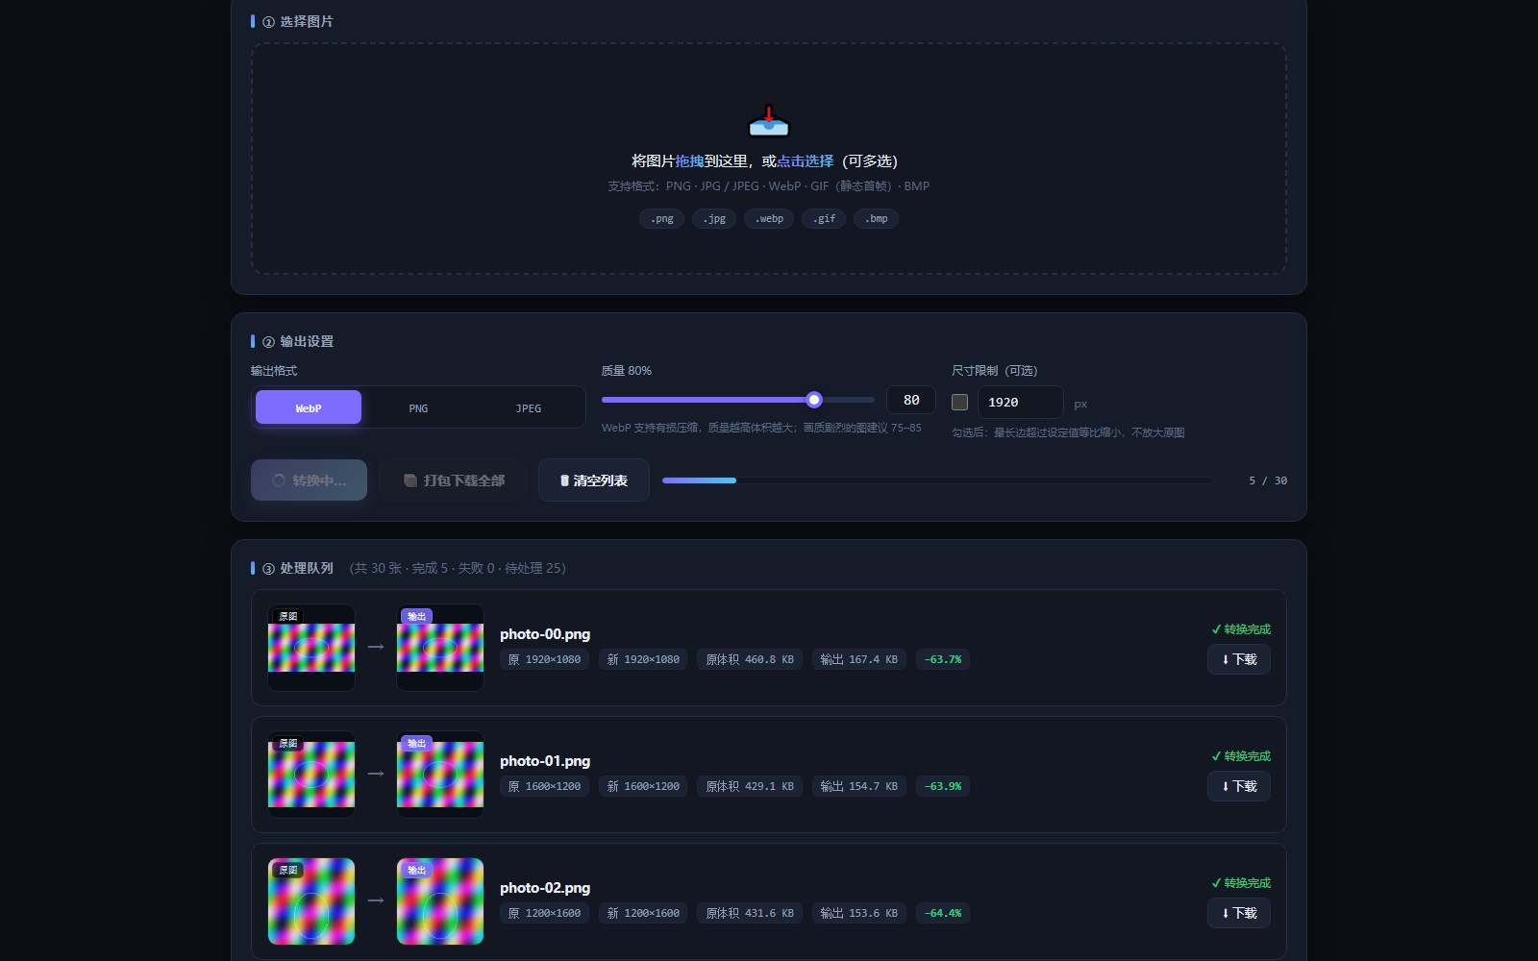Click the .jpg format chip
Image resolution: width=1538 pixels, height=961 pixels.
(x=714, y=218)
